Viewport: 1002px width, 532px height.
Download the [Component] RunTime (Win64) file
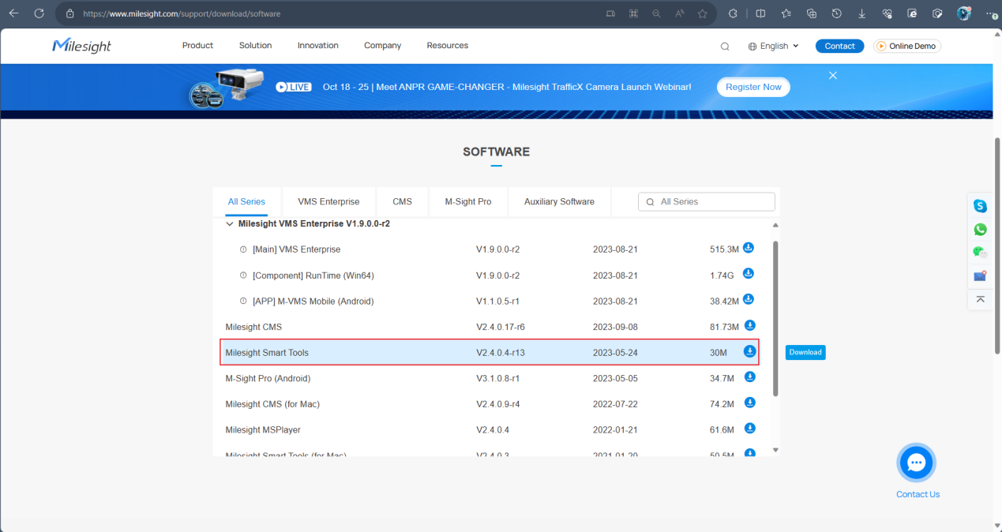[x=749, y=274]
